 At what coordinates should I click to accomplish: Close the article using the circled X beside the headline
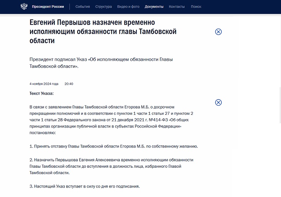(x=219, y=32)
